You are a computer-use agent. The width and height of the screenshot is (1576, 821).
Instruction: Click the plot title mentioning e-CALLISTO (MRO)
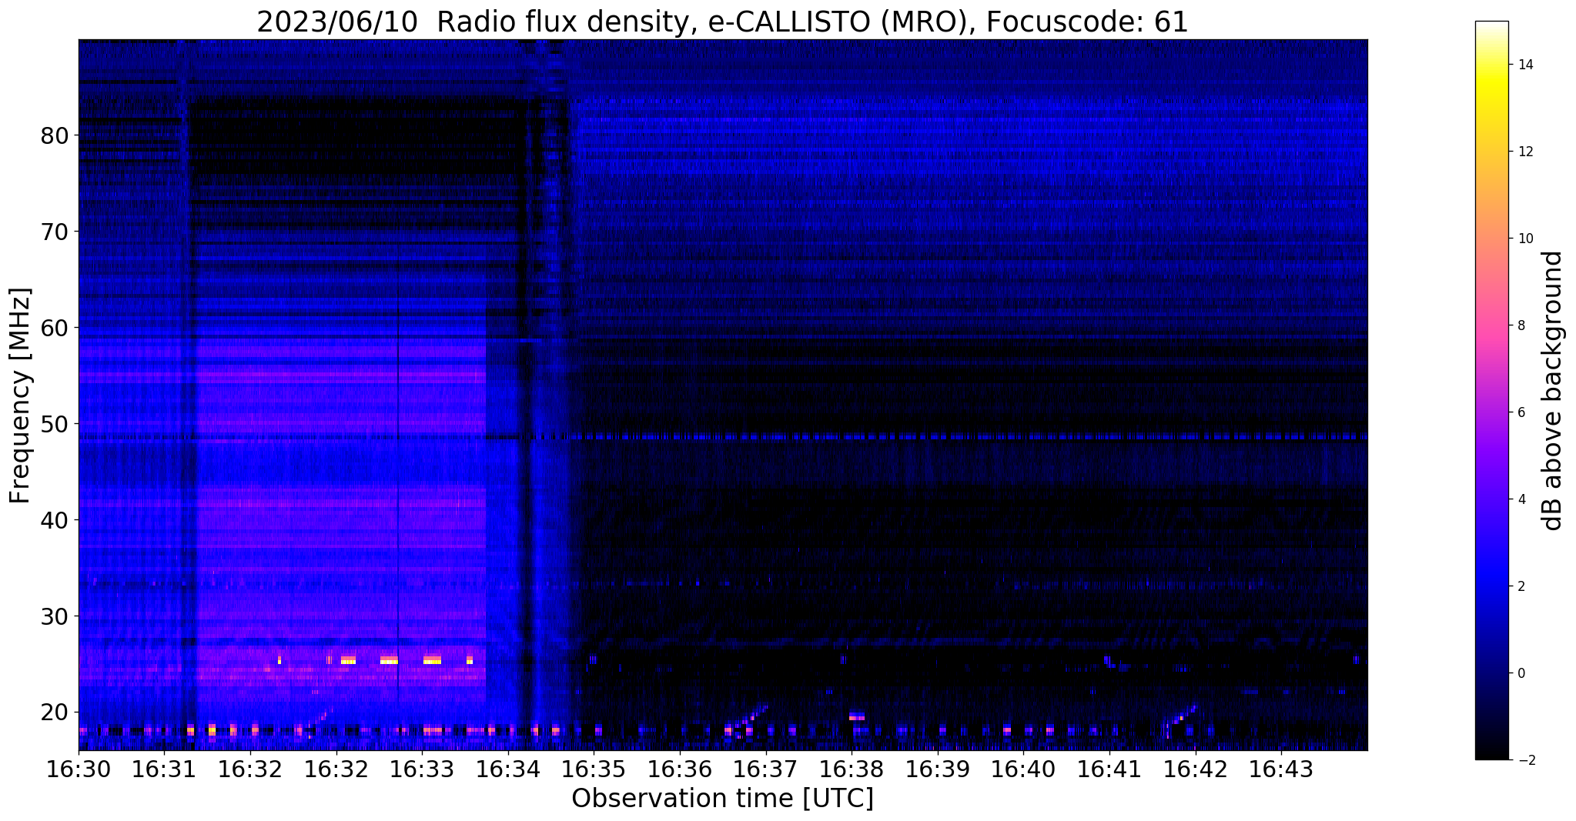tap(722, 22)
